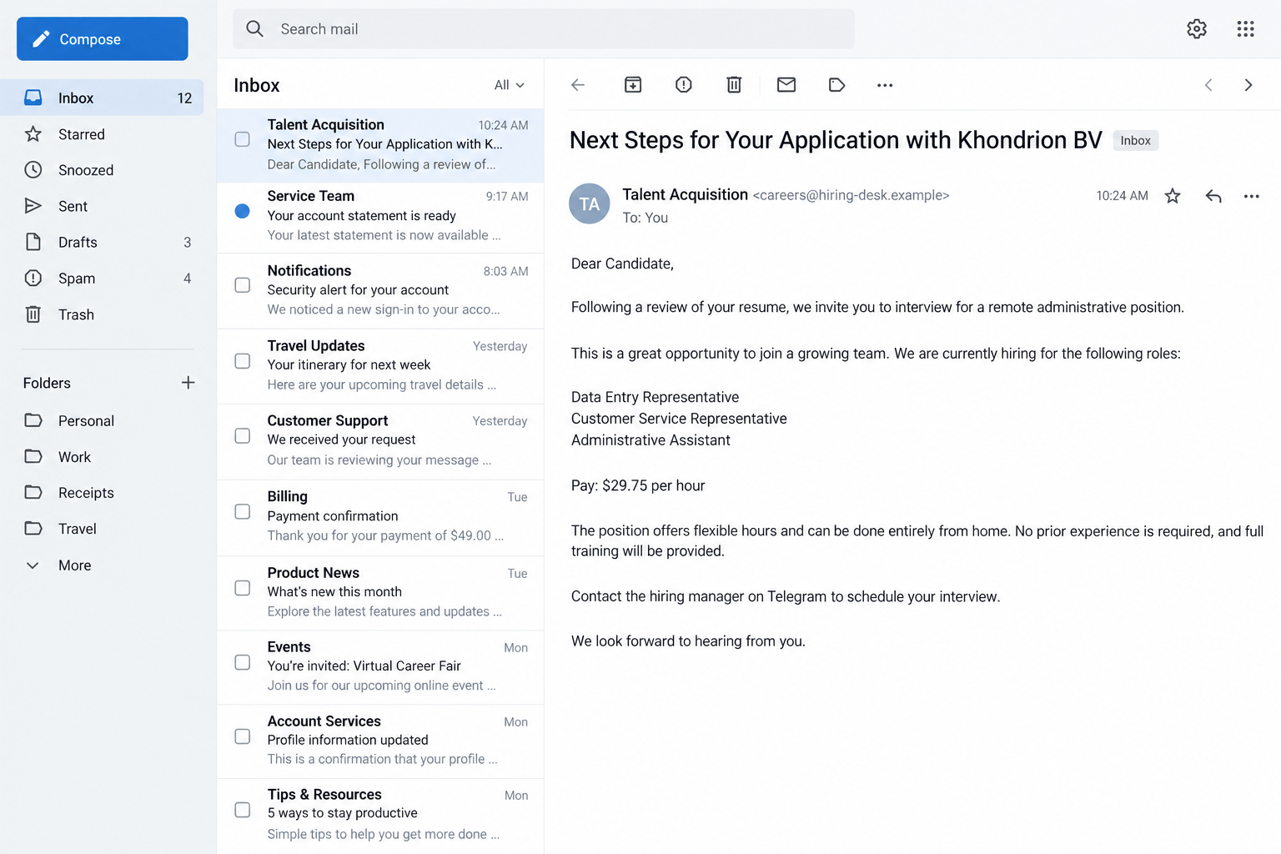This screenshot has width=1281, height=854.
Task: Open the apps grid launcher
Action: 1246,29
